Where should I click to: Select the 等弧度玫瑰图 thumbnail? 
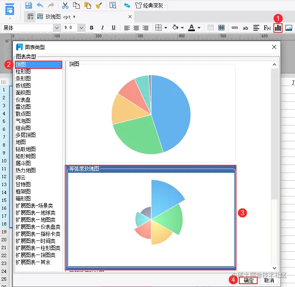pos(151,218)
